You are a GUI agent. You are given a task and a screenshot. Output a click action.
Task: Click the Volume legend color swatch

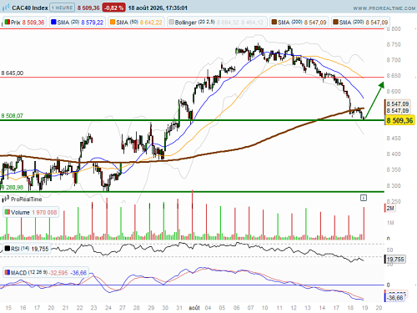8,212
